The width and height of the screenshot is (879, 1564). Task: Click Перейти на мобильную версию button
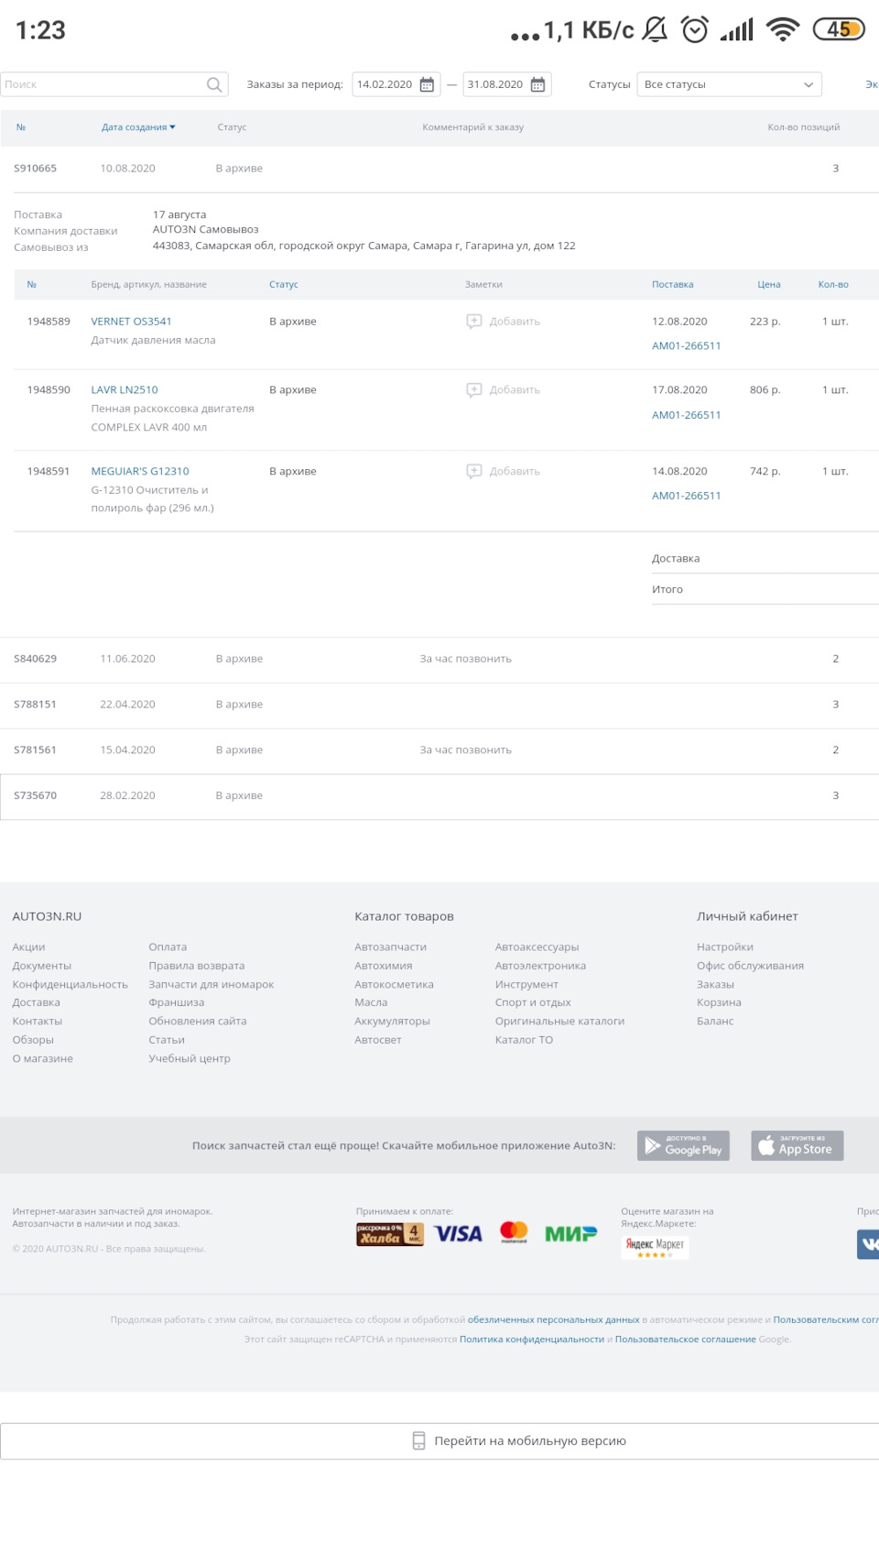(x=439, y=1440)
